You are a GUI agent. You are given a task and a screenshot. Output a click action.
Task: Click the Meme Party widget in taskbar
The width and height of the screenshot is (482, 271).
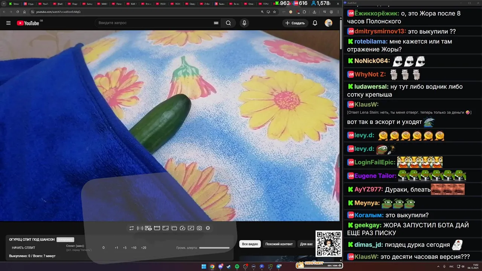click(319, 265)
